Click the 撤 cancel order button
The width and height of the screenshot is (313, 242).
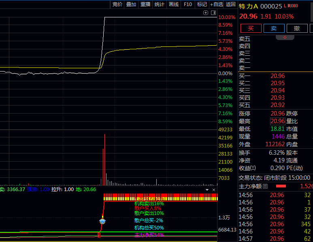coord(297,28)
